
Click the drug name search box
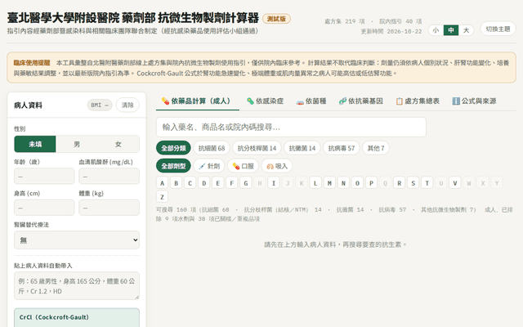tap(291, 128)
